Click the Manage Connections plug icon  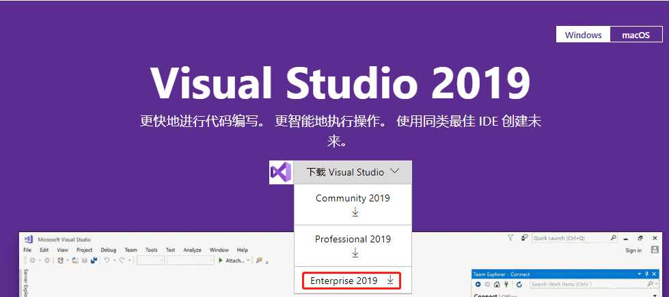tap(506, 284)
